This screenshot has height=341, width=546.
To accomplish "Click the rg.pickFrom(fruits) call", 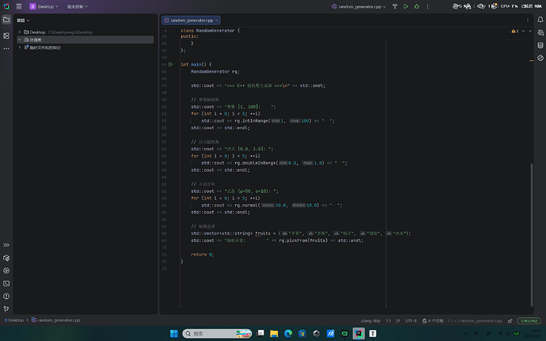I will click(303, 241).
